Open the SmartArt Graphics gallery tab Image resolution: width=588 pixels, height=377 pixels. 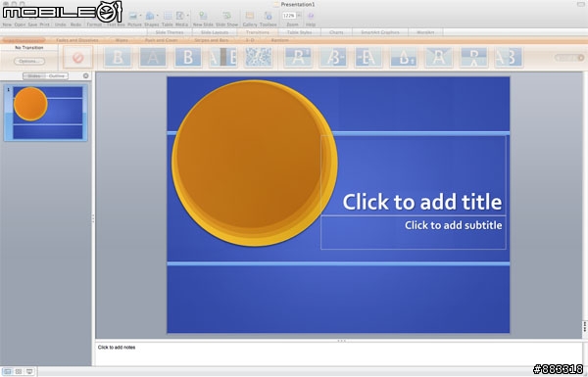click(x=380, y=32)
